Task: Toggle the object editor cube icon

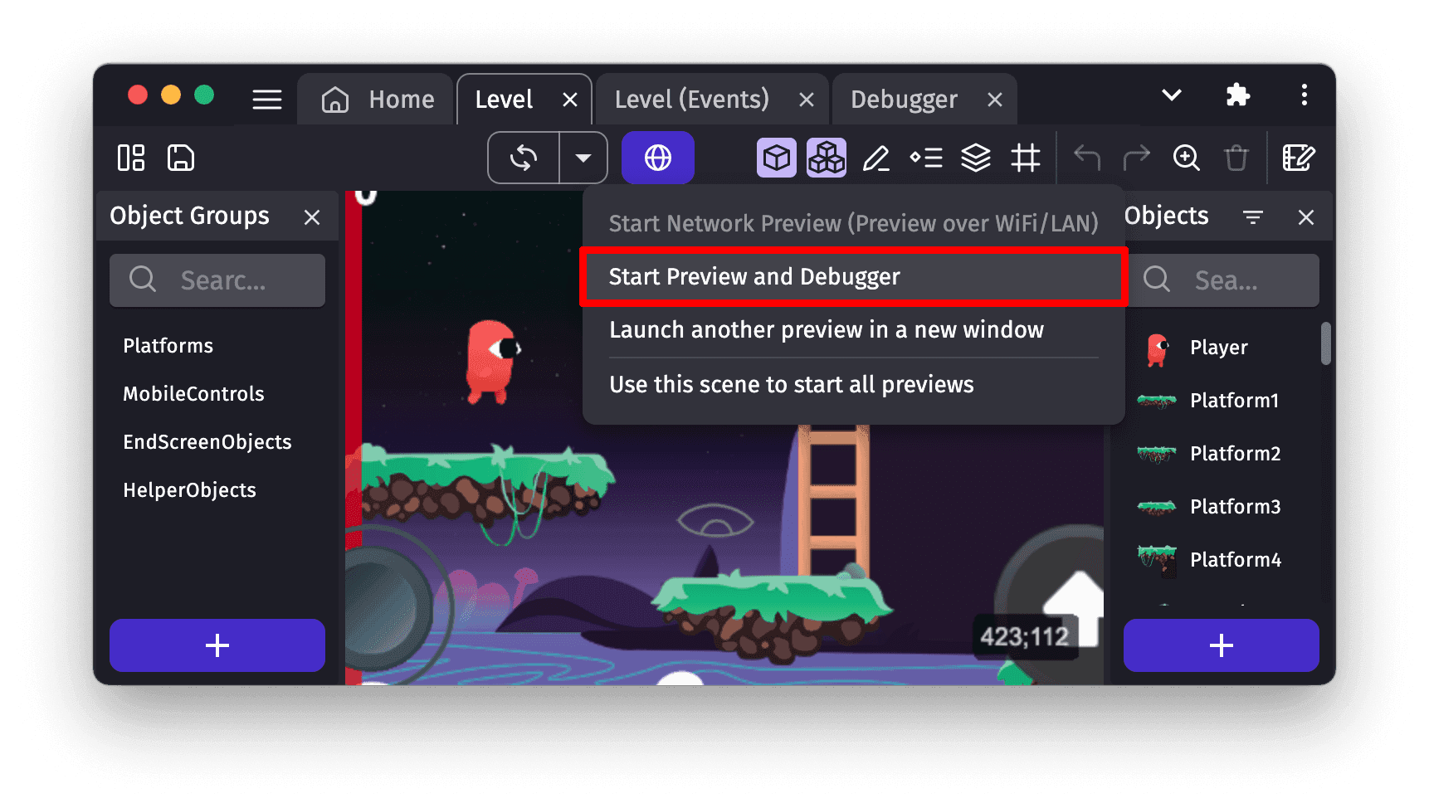Action: tap(776, 158)
